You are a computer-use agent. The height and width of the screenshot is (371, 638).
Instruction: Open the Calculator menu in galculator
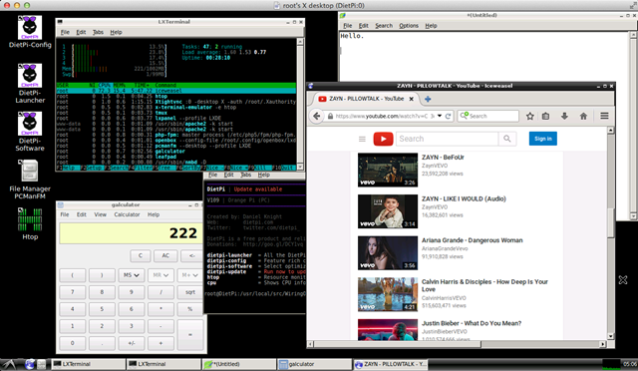pos(127,214)
